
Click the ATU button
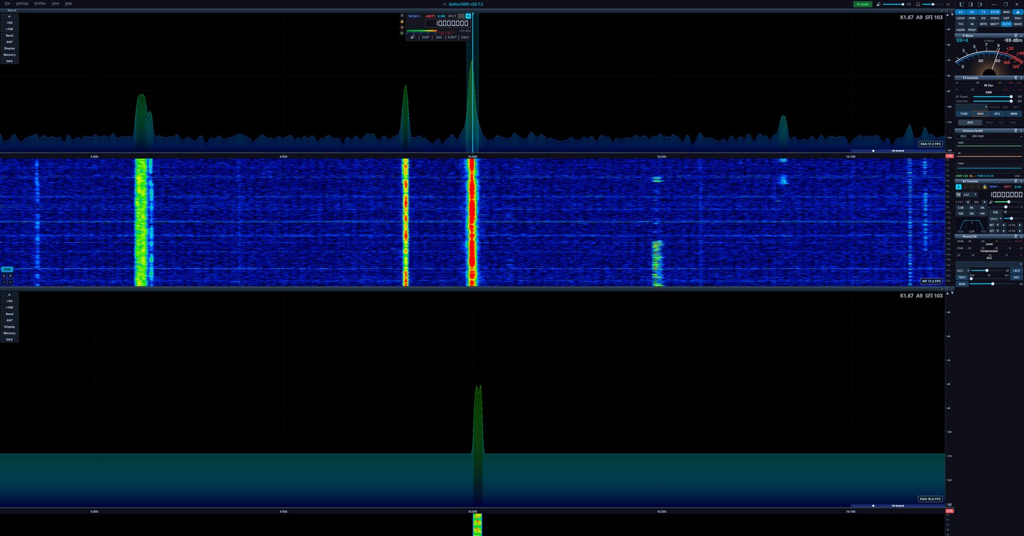997,114
